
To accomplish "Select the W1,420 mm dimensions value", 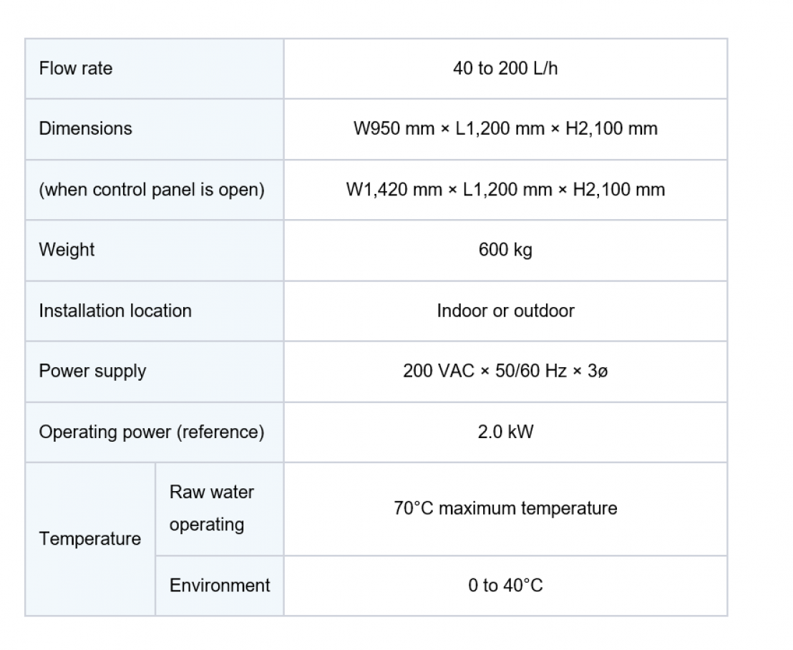I will 505,190.
